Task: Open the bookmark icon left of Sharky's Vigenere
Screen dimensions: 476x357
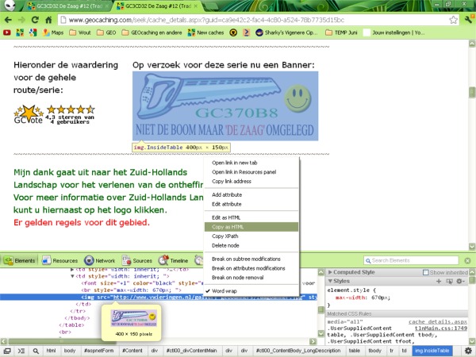Action: click(x=246, y=33)
